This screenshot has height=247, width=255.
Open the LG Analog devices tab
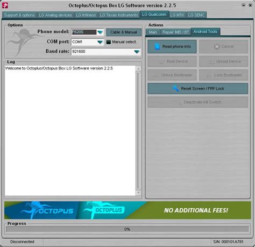(x=55, y=15)
